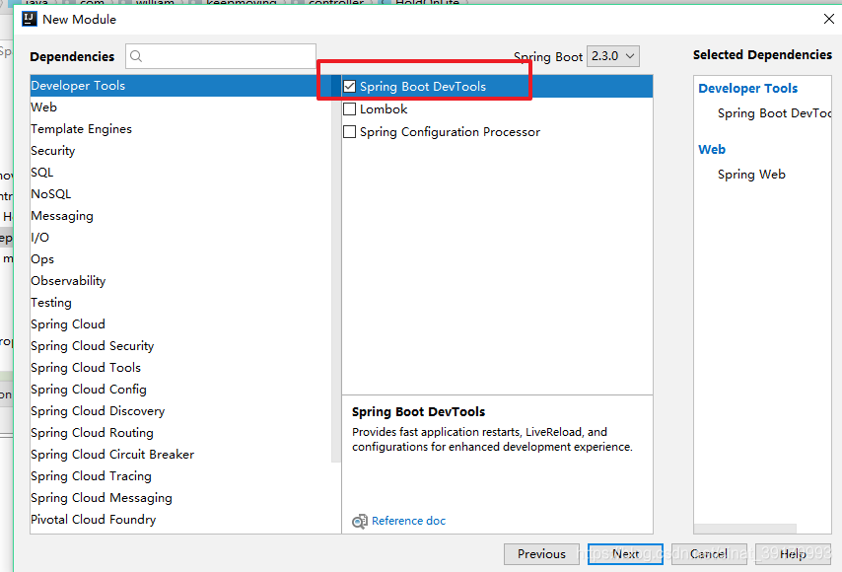Choose the Template Engines category
The width and height of the screenshot is (842, 572).
coord(181,129)
